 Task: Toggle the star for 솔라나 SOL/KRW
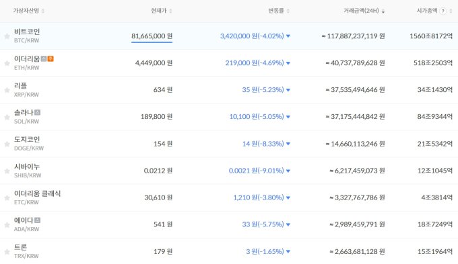click(7, 117)
